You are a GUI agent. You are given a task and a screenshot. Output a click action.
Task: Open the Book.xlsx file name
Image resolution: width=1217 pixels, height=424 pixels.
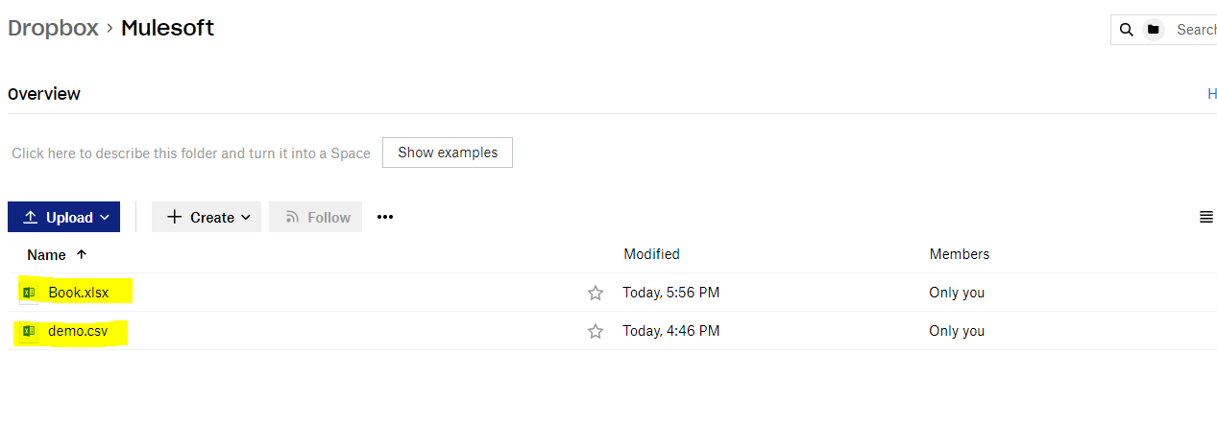pyautogui.click(x=79, y=293)
